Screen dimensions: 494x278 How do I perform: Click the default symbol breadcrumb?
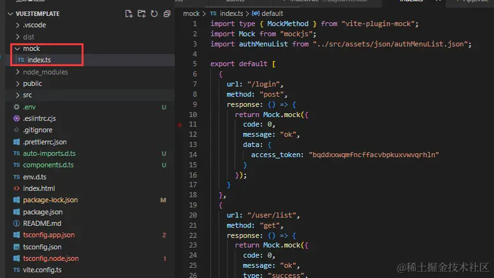pos(268,13)
